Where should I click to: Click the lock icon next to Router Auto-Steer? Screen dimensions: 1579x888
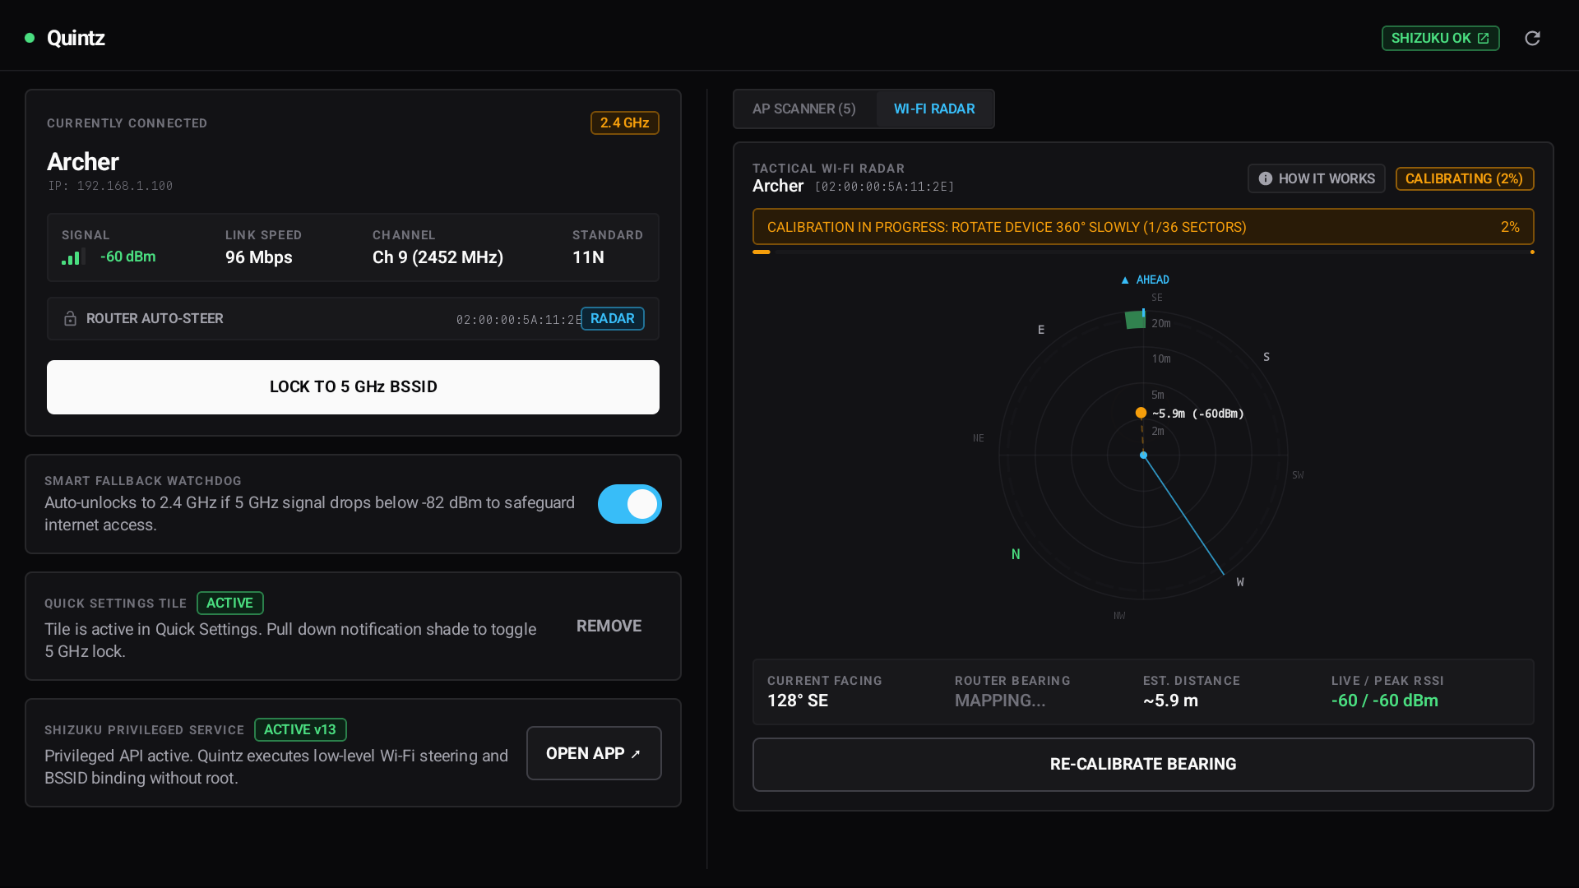[70, 318]
